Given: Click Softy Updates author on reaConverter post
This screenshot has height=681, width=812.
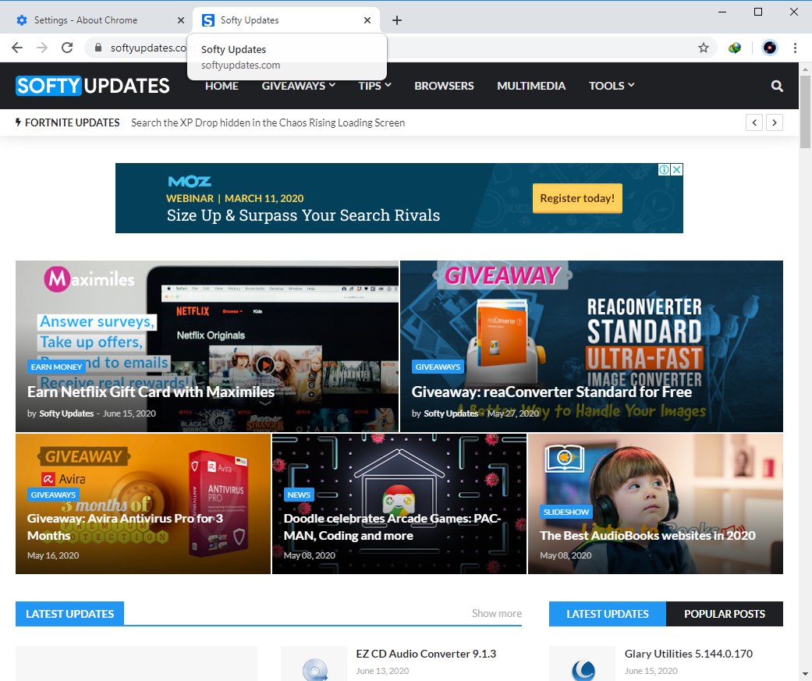Looking at the screenshot, I should point(451,413).
